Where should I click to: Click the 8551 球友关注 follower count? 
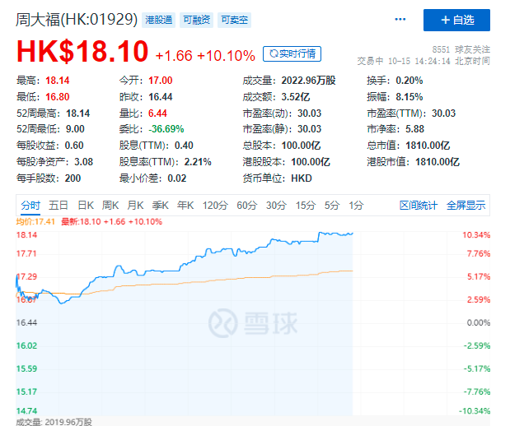[x=461, y=49]
